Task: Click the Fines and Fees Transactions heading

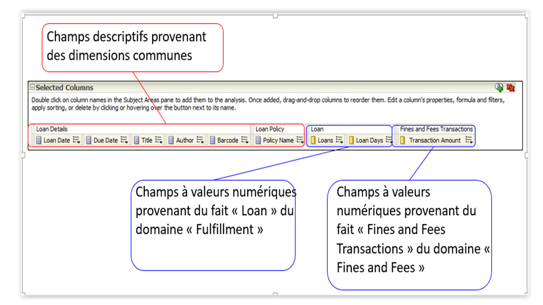Action: tap(437, 129)
